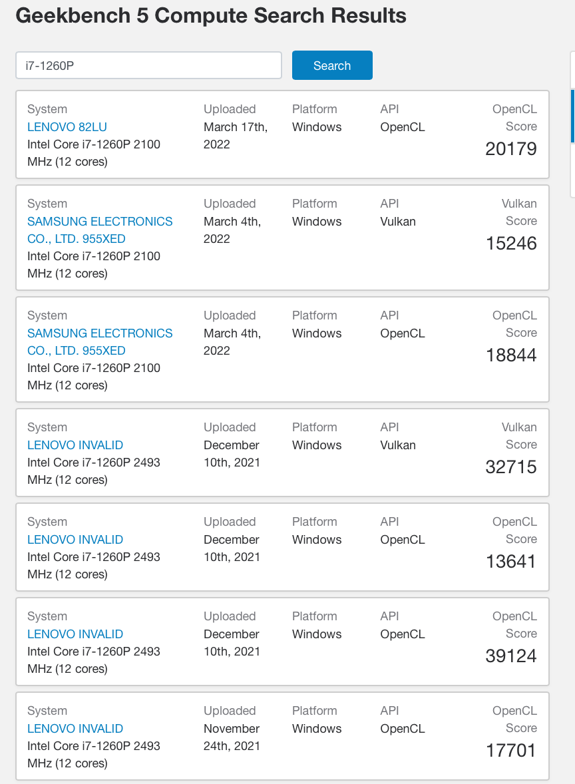The height and width of the screenshot is (784, 575).
Task: Click the OpenCL score 18844
Action: [x=510, y=355]
